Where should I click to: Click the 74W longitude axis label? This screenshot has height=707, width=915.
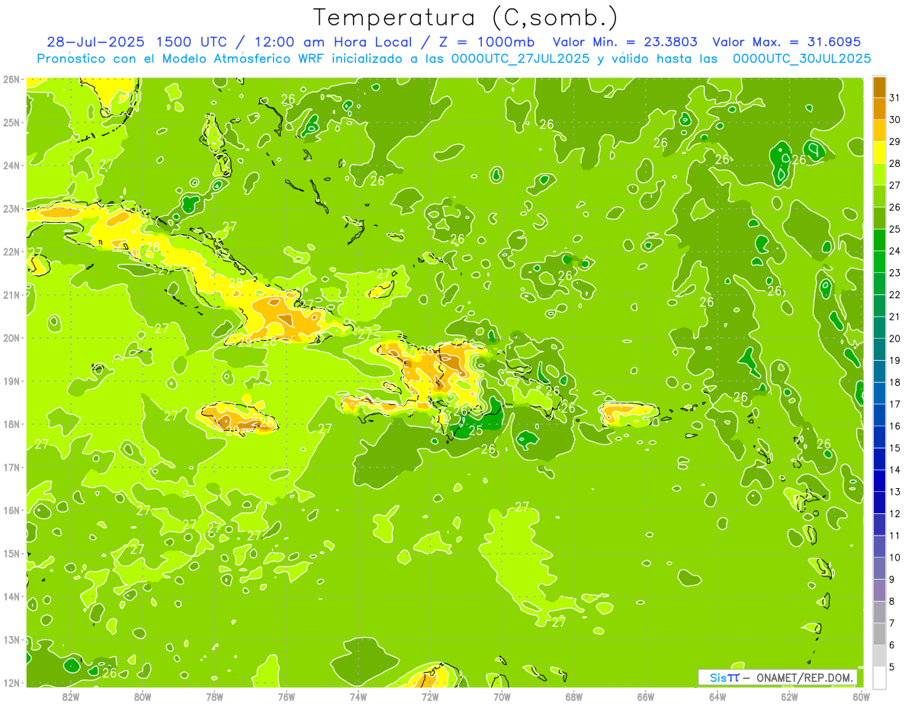[x=358, y=696]
